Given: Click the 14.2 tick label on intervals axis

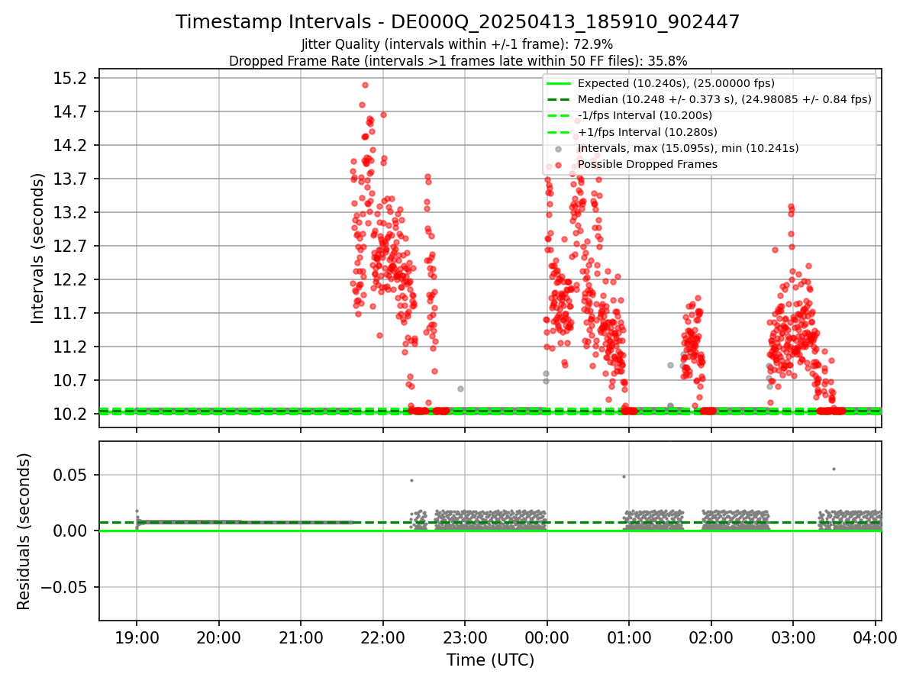Looking at the screenshot, I should pos(72,146).
